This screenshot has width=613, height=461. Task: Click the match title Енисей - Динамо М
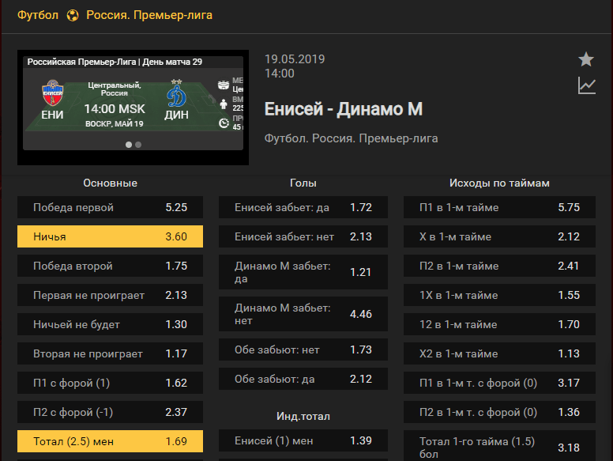(344, 109)
